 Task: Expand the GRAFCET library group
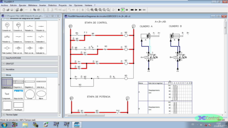click(x=4, y=64)
